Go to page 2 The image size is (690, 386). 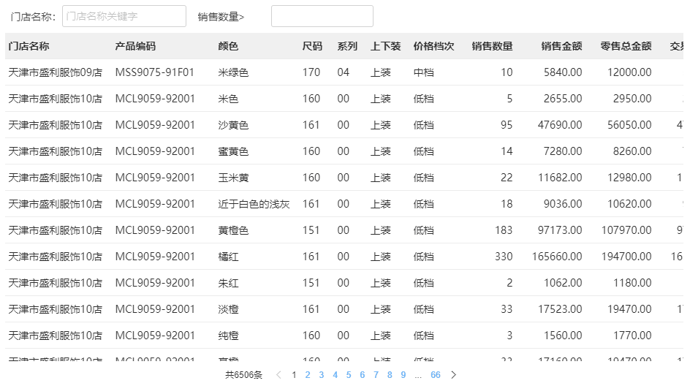point(308,375)
